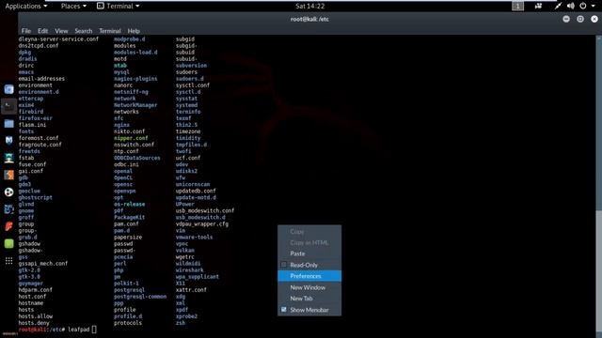Open the web browser icon in dock

click(8, 89)
